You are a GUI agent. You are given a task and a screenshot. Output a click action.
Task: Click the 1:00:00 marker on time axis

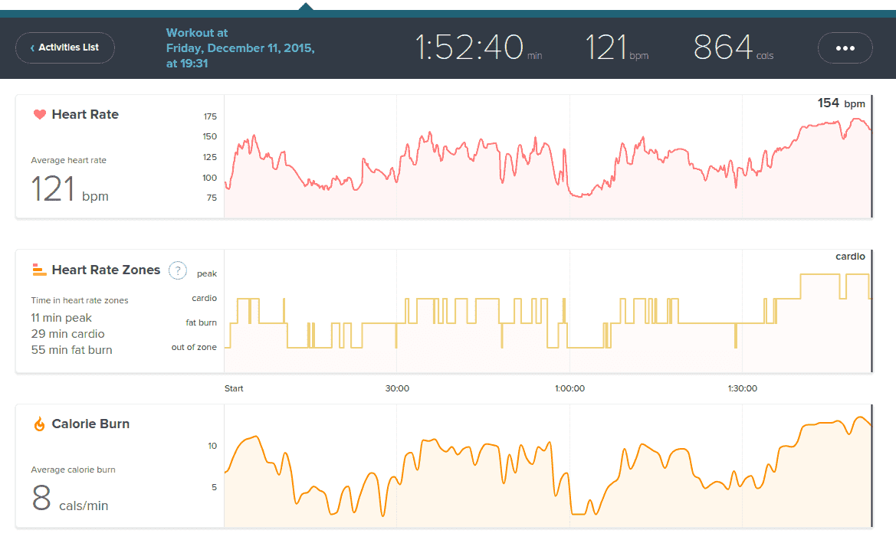pos(569,388)
